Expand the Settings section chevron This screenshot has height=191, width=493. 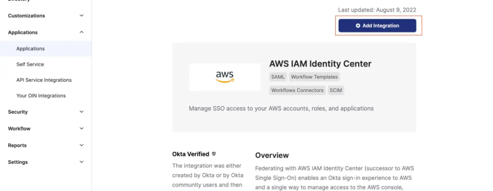(x=81, y=162)
